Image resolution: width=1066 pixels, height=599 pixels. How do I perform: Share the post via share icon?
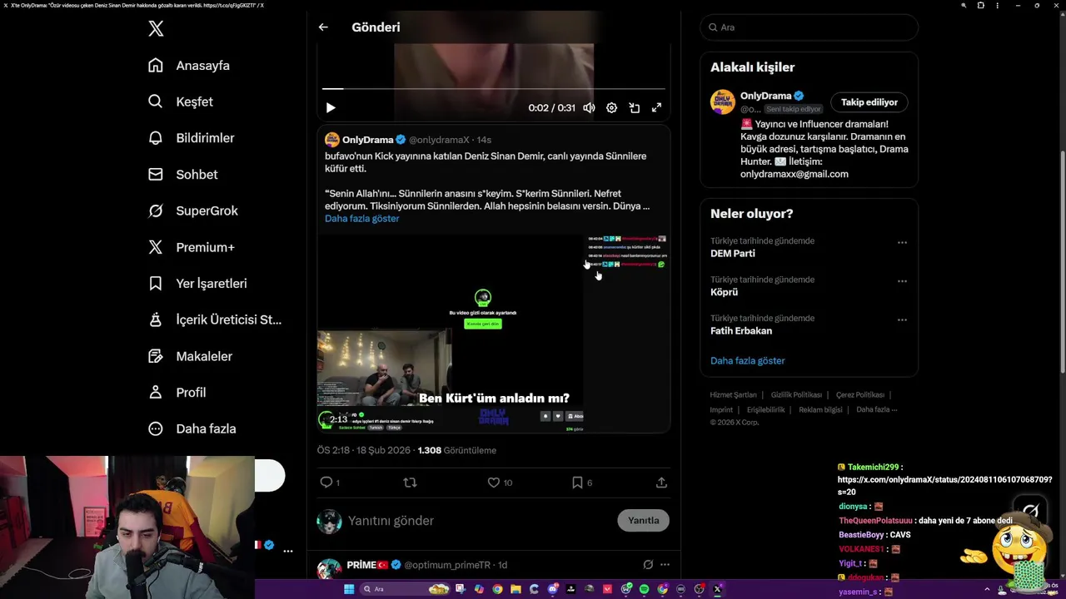[661, 483]
